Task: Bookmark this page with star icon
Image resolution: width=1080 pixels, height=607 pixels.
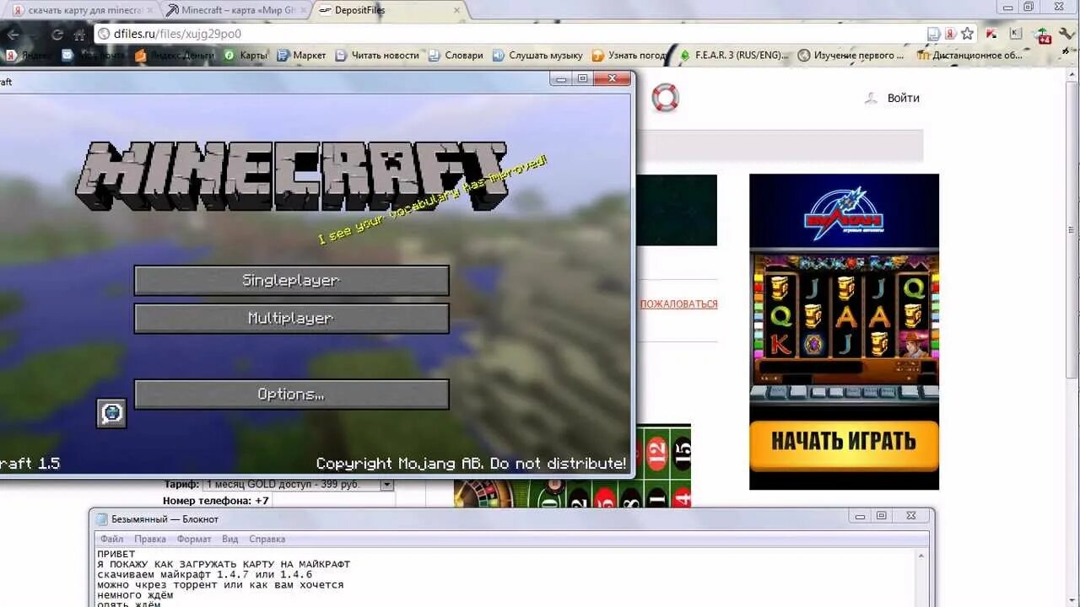Action: (x=968, y=34)
